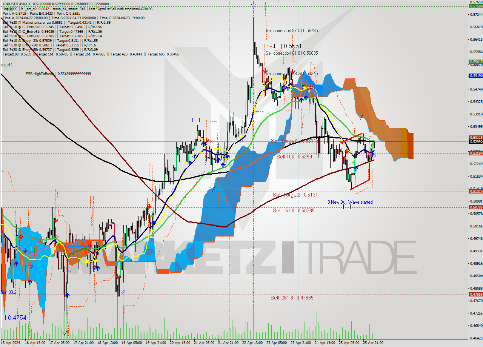
Task: Click the '17 Apr 21:00' time axis label
Action: 83,343
